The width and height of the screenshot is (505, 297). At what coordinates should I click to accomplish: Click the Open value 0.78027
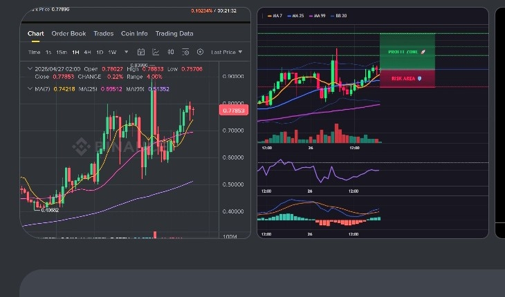(112, 69)
